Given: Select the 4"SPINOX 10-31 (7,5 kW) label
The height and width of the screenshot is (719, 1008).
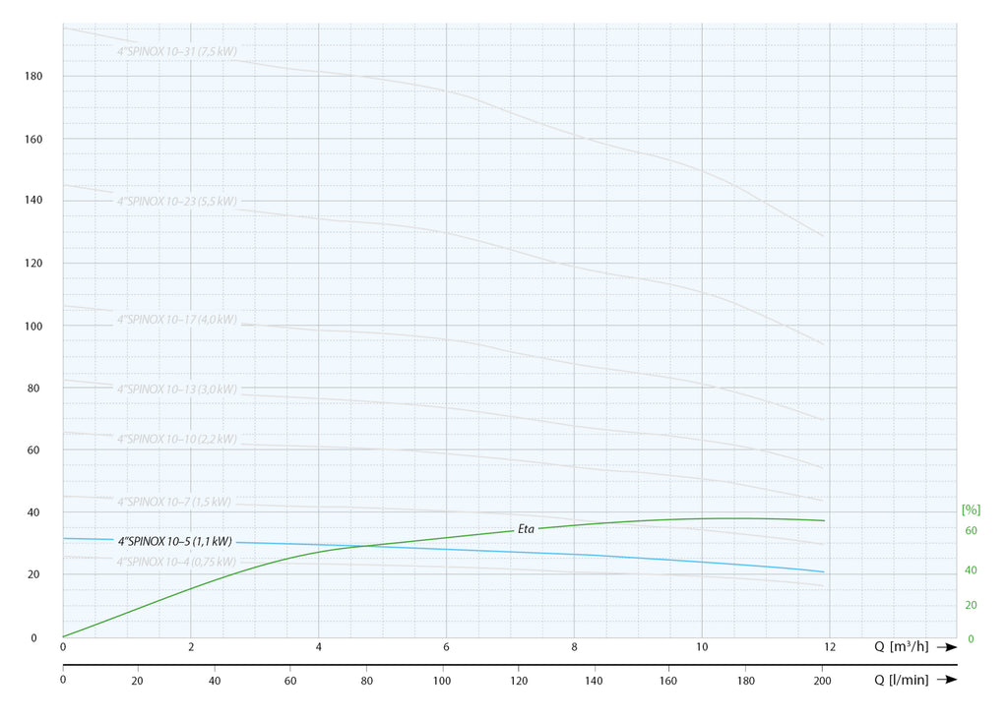Looking at the screenshot, I should 177,51.
